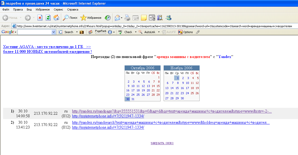Open the PageRank indicator
This screenshot has width=298, height=155.
click(x=100, y=32)
